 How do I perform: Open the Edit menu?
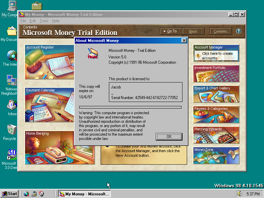pos(33,21)
